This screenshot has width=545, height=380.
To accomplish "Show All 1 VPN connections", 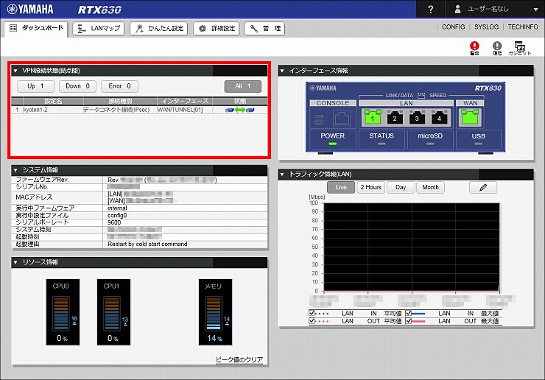I will tap(242, 86).
